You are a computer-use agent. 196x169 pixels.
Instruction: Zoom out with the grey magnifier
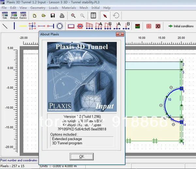(82, 16)
